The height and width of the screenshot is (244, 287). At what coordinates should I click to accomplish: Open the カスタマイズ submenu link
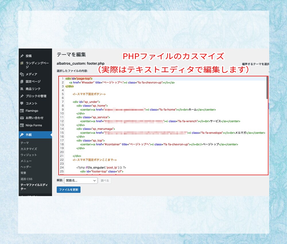pos(29,149)
